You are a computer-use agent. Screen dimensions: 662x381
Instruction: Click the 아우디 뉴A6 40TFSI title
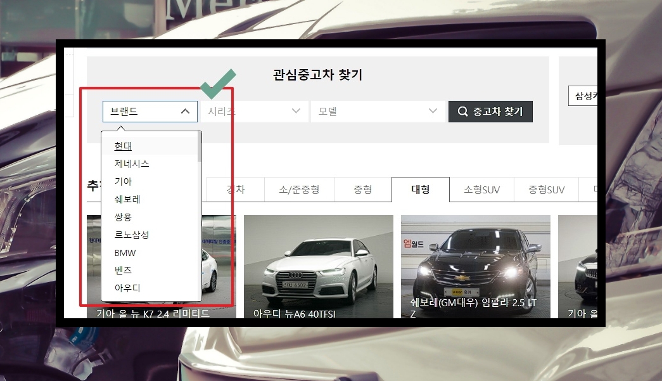[x=295, y=314]
